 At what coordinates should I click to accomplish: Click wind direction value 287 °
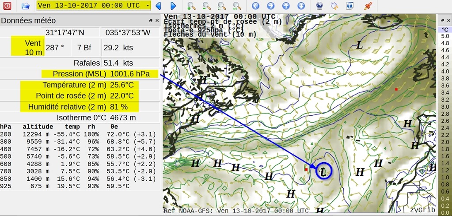[55, 48]
